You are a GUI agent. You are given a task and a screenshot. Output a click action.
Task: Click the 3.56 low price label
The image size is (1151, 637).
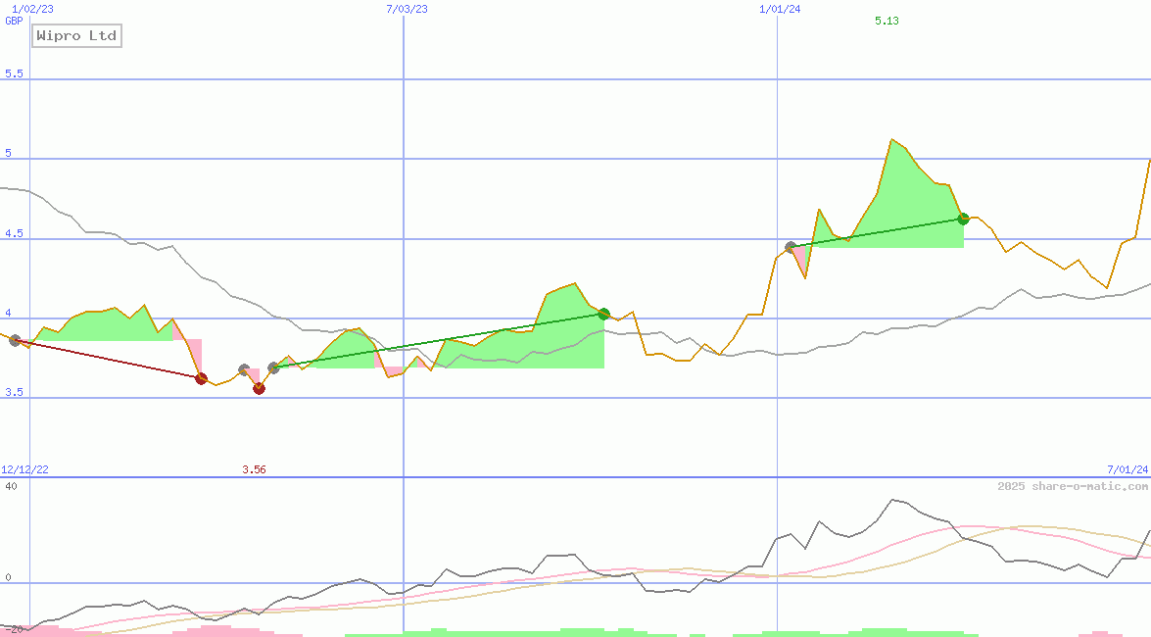tap(254, 469)
